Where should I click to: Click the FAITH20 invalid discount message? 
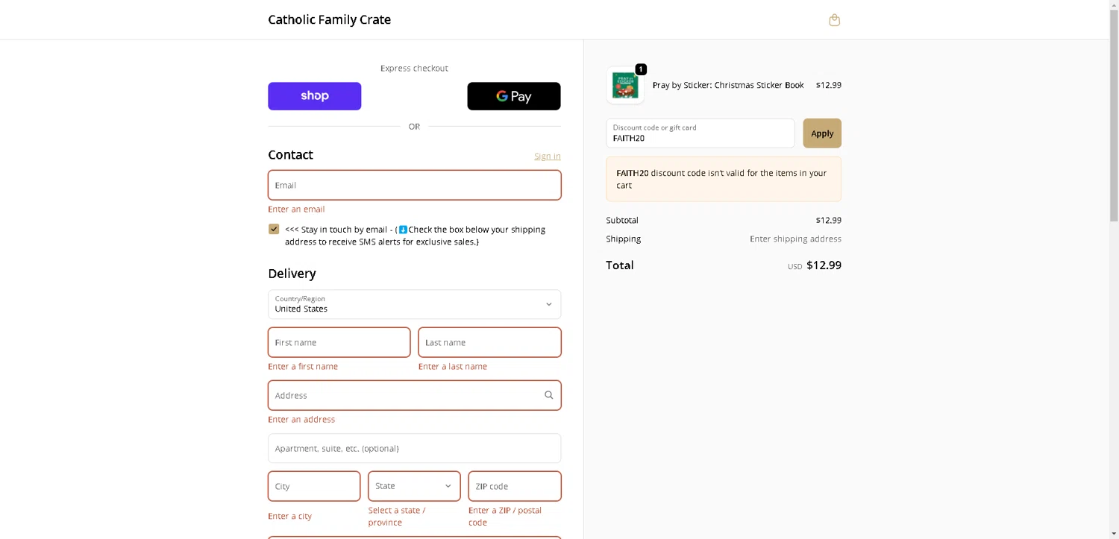pyautogui.click(x=724, y=179)
